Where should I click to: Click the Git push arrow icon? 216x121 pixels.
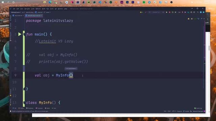pyautogui.click(x=185, y=12)
